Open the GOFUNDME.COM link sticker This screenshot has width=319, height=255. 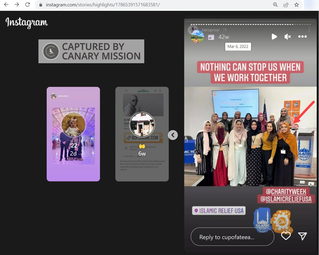tap(143, 138)
